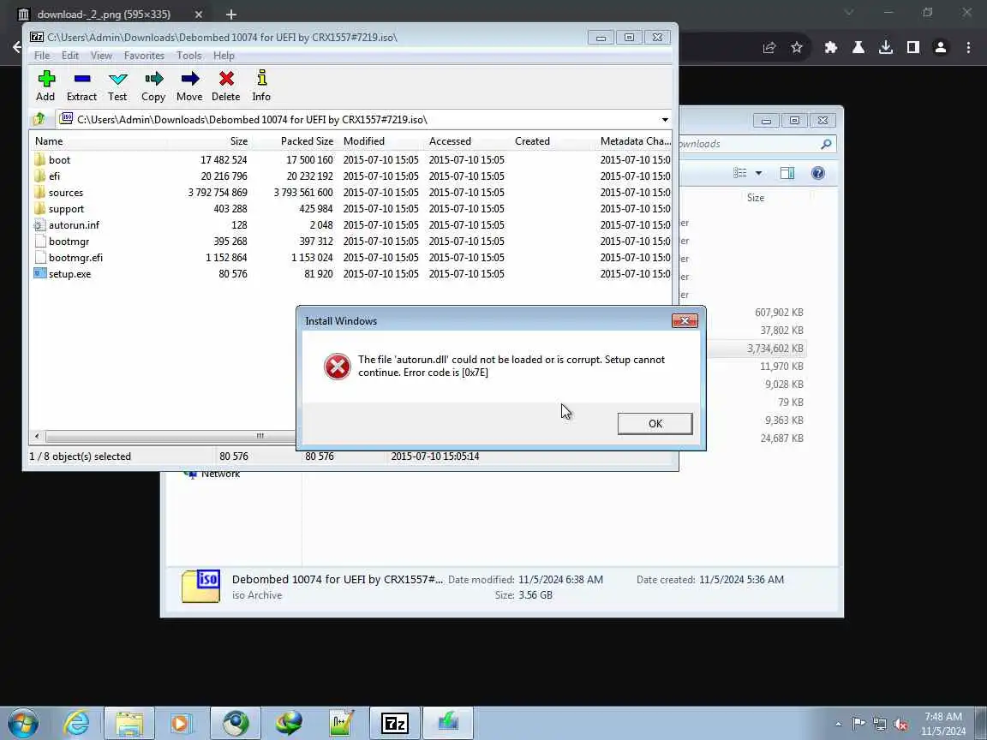Open the Windows Start button
This screenshot has width=987, height=740.
[x=24, y=723]
